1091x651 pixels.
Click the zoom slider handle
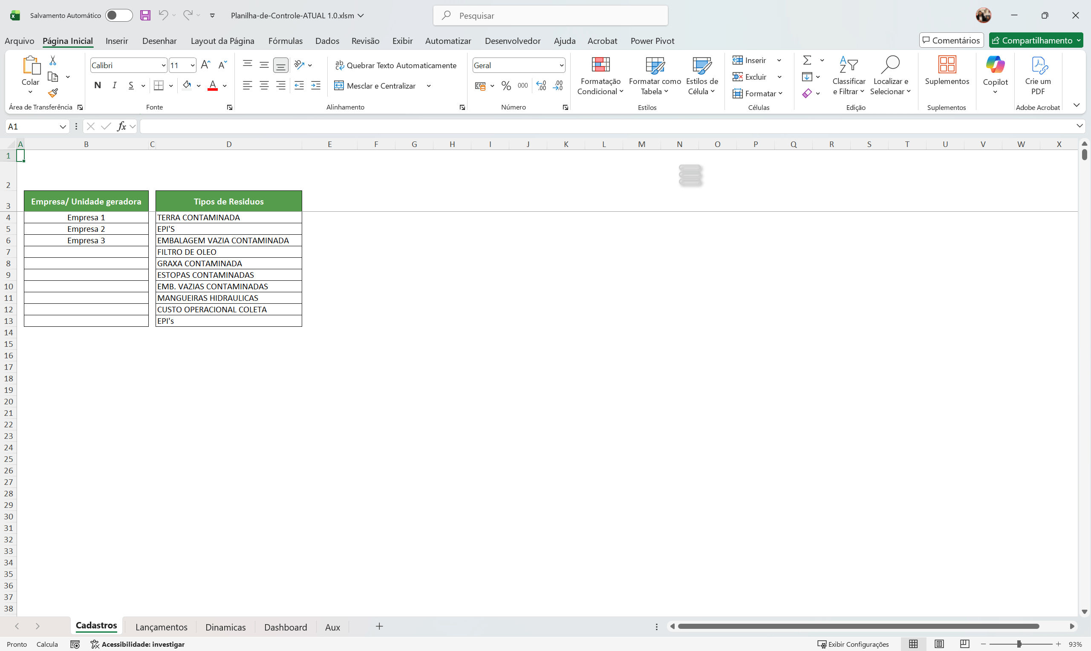coord(1019,644)
